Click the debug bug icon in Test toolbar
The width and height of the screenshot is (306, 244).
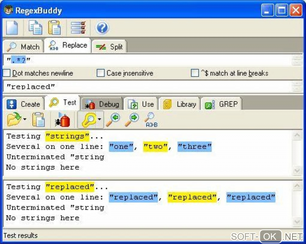pyautogui.click(x=63, y=120)
